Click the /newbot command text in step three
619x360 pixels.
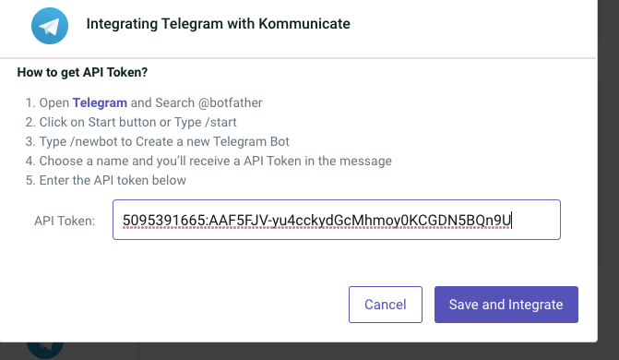click(94, 141)
